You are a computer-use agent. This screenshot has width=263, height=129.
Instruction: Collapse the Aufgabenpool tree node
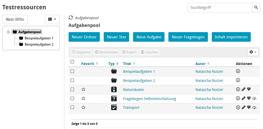tap(8, 32)
